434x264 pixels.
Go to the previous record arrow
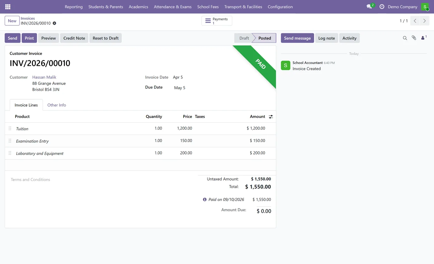pos(415,21)
